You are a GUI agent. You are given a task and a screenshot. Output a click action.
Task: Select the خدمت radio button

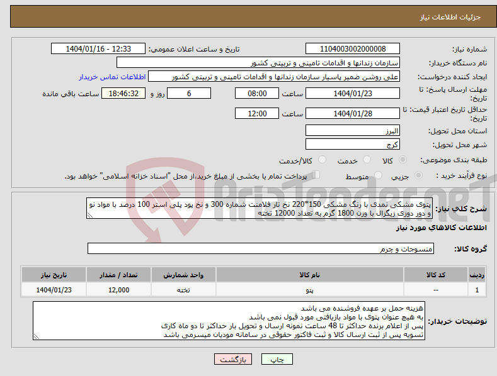367,160
